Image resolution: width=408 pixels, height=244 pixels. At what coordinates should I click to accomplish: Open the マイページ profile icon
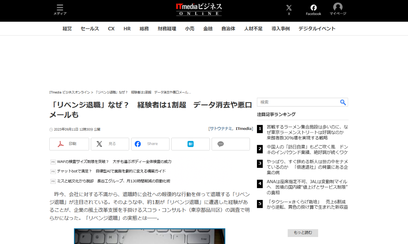(338, 9)
